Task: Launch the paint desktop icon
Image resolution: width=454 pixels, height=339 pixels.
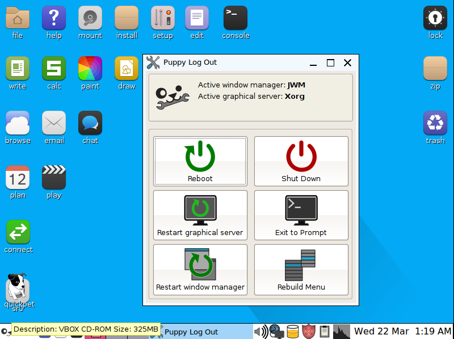Action: point(90,68)
